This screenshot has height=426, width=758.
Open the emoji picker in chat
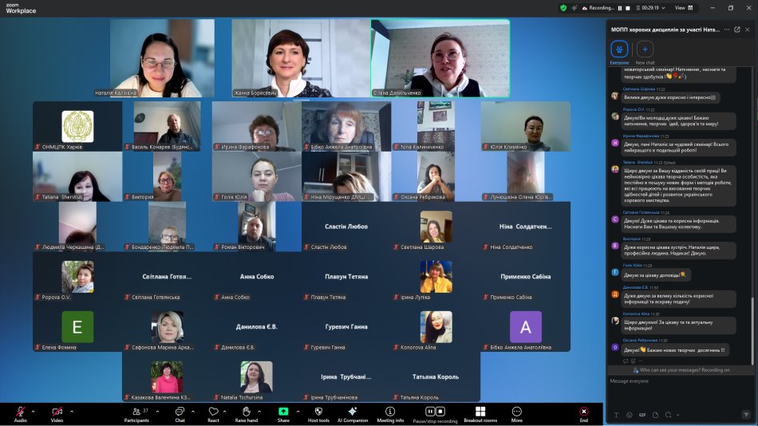point(629,415)
